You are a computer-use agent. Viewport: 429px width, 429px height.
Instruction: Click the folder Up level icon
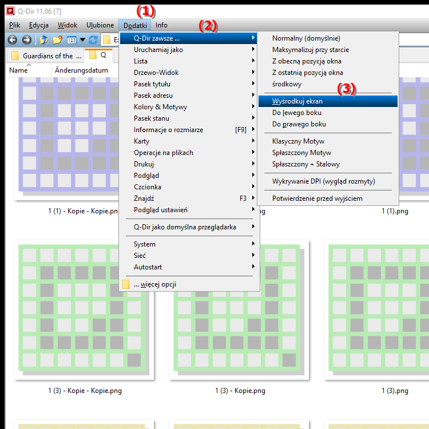44,40
